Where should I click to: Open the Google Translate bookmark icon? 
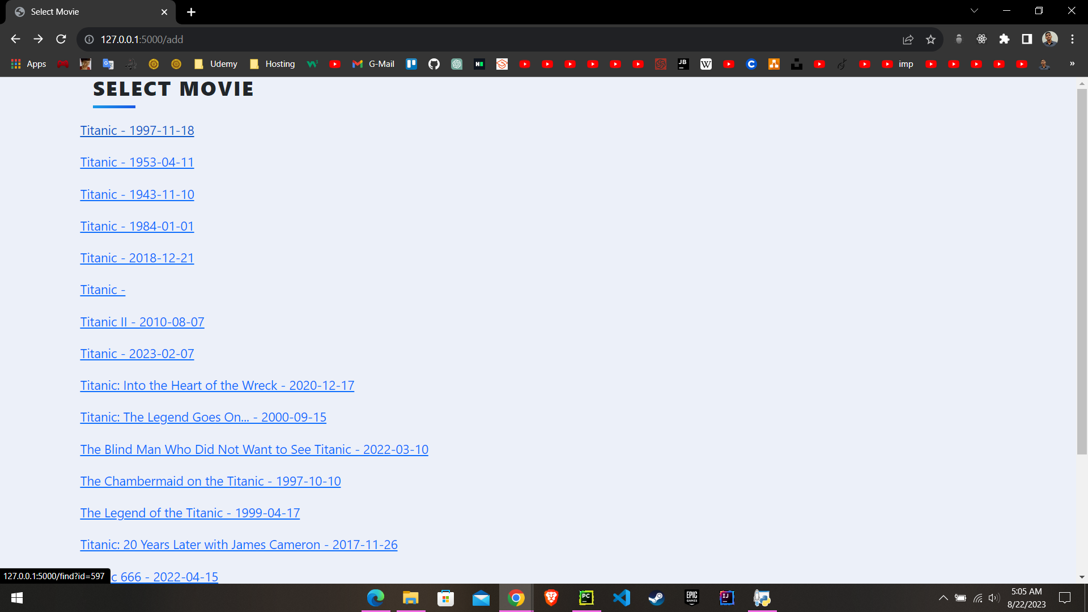[x=108, y=64]
